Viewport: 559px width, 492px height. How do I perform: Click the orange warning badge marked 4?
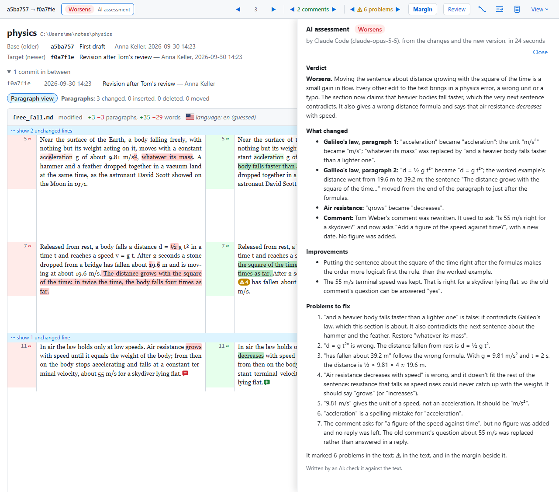tap(244, 282)
